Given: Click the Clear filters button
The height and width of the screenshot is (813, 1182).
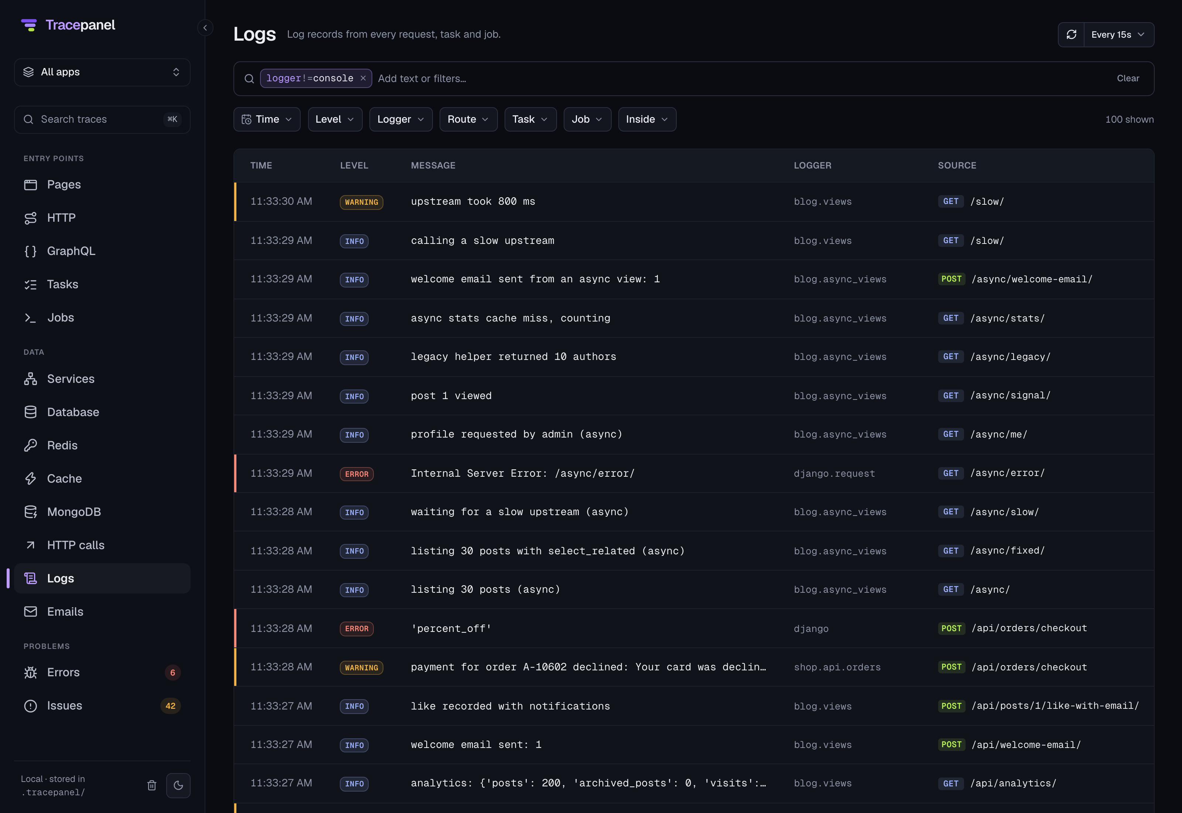Looking at the screenshot, I should coord(1128,78).
